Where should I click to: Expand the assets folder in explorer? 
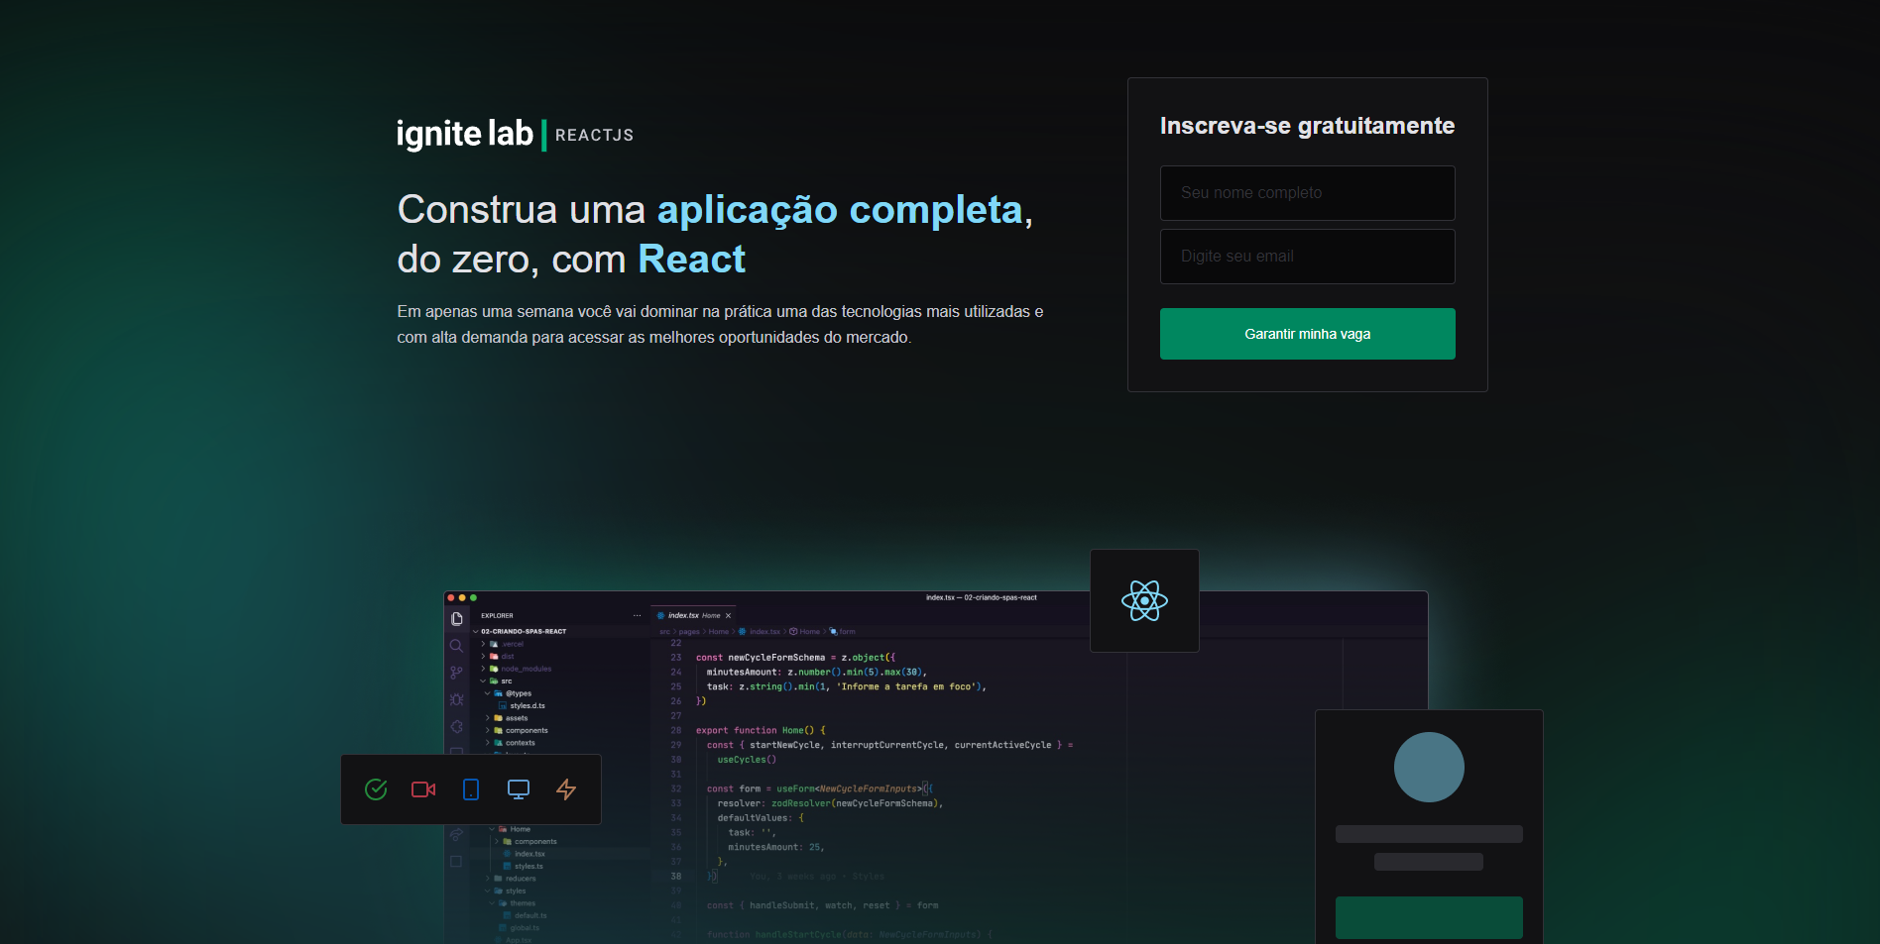(516, 718)
